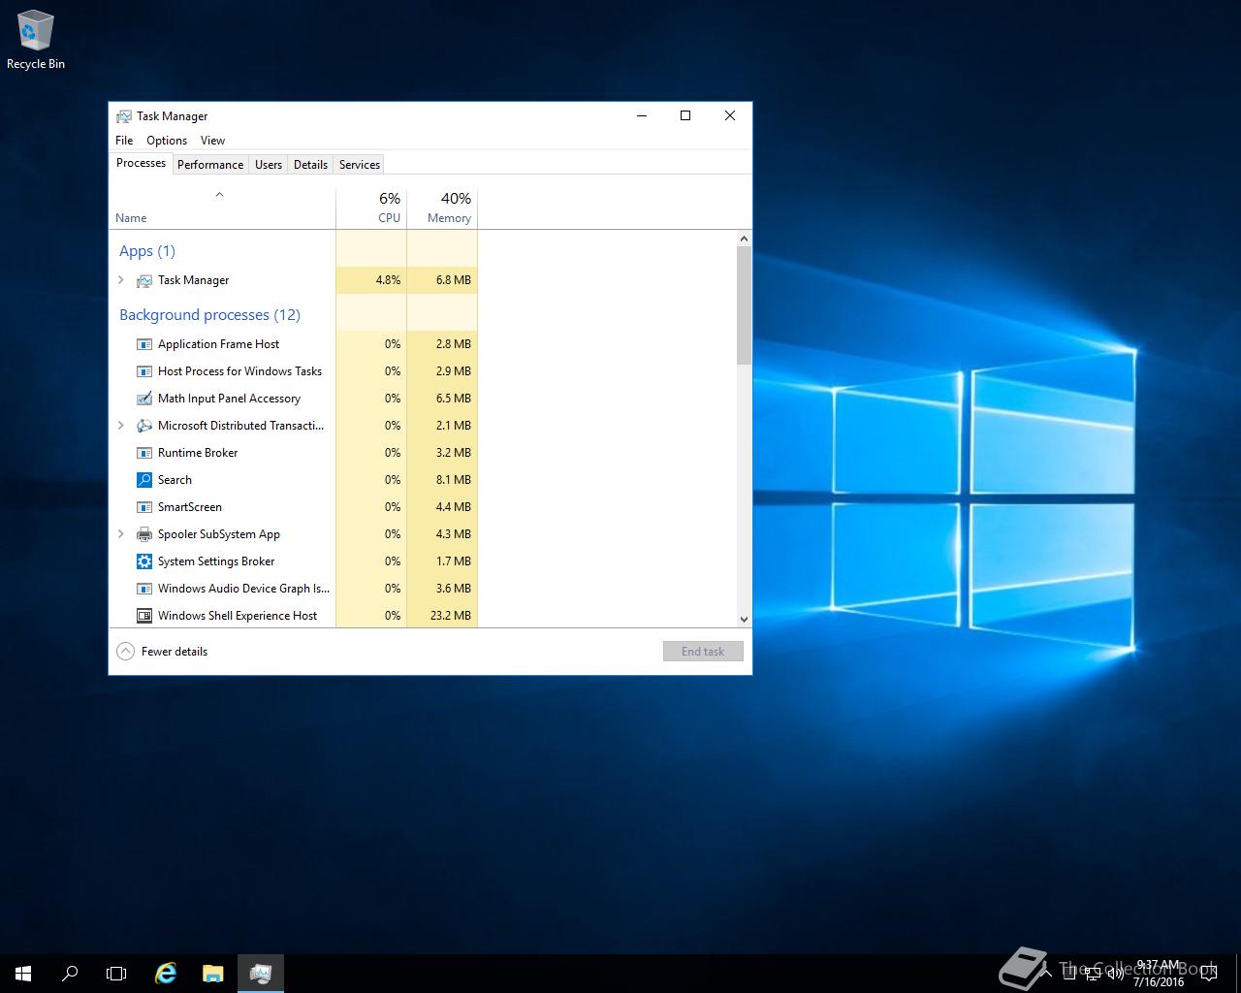
Task: Click Windows Shell Experience Host icon
Action: click(144, 616)
